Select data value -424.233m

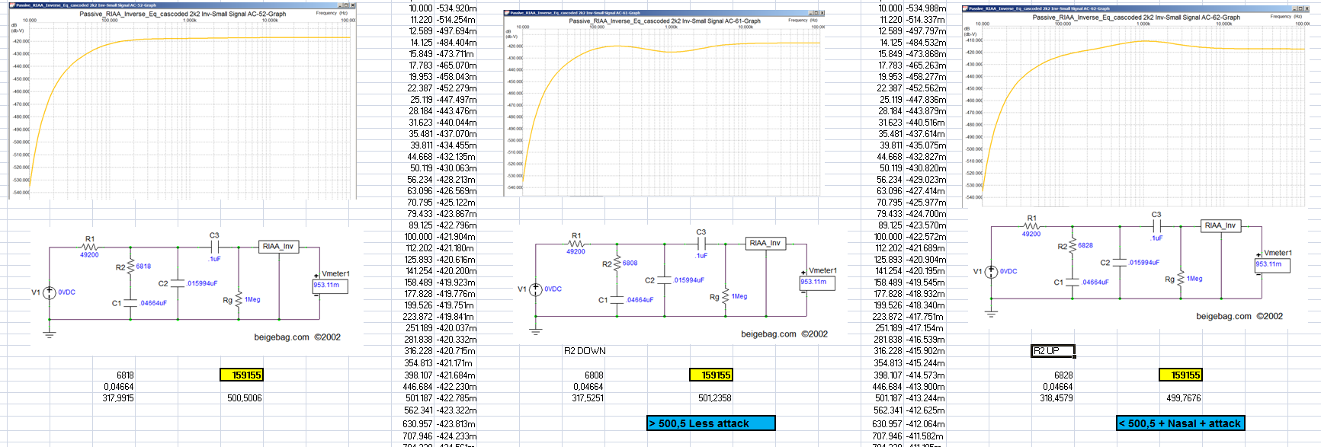(457, 436)
